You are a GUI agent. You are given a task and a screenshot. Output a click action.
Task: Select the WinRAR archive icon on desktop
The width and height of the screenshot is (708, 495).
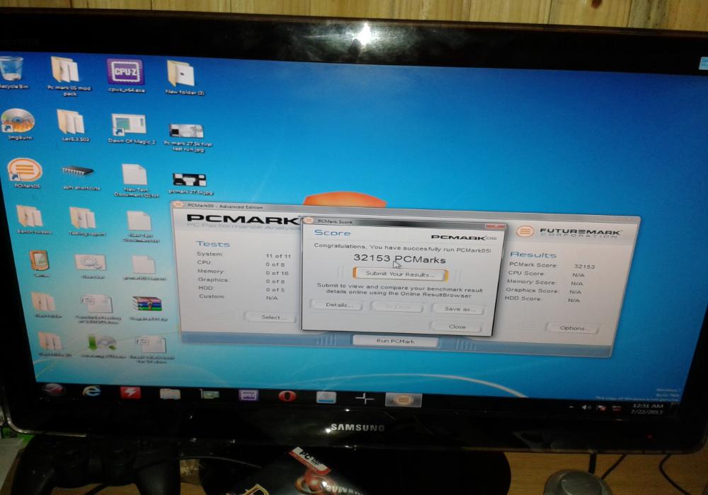[x=147, y=308]
